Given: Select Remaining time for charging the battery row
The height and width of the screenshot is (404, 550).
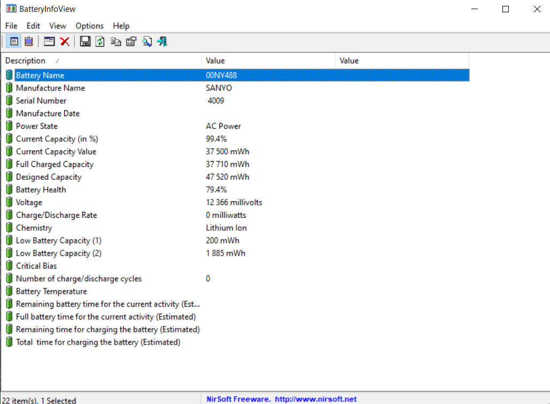Looking at the screenshot, I should click(x=236, y=329).
